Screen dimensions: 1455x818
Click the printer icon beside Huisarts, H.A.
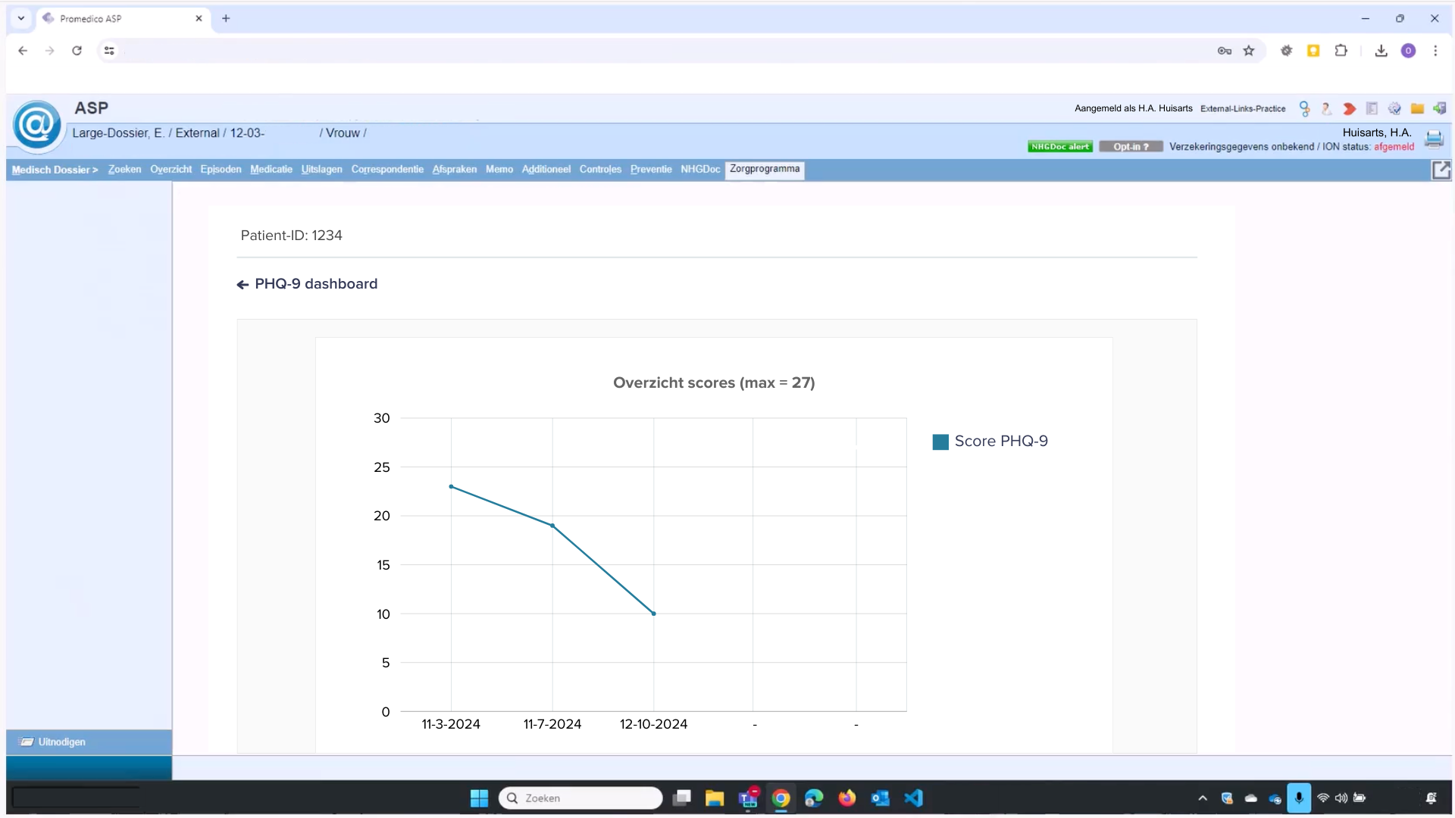coord(1434,139)
